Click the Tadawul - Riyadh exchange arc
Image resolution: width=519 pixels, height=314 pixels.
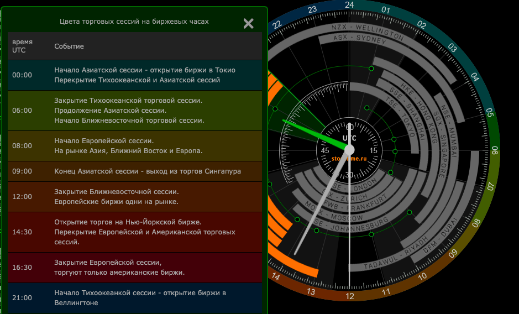click(x=396, y=254)
